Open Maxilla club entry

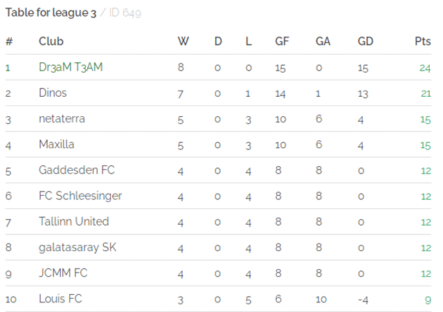point(57,145)
